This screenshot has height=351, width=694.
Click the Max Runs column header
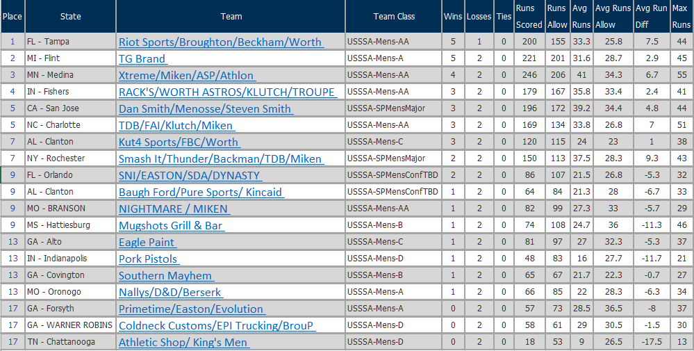pos(681,17)
